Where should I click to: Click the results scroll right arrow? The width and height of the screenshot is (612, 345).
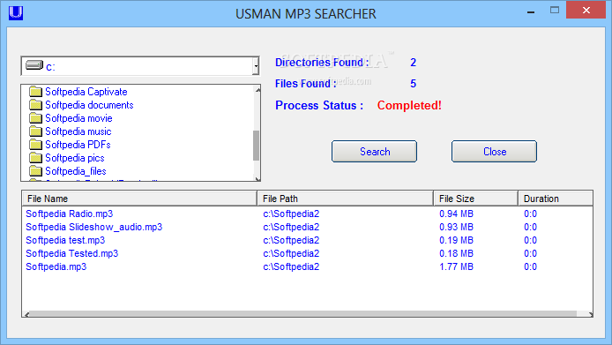(x=590, y=314)
